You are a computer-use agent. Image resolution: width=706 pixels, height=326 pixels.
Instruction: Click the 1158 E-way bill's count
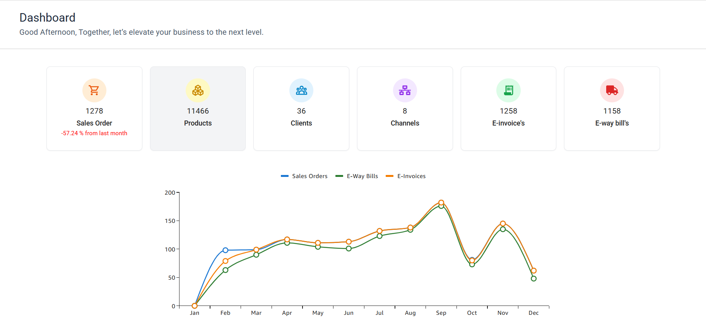coord(612,111)
